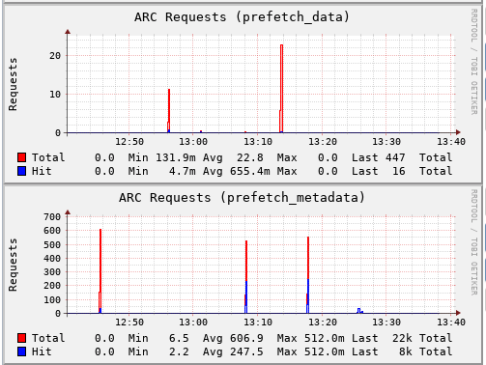Click the '22.8' Max value in prefetch_data legend
Image resolution: width=486 pixels, height=365 pixels.
(x=250, y=157)
